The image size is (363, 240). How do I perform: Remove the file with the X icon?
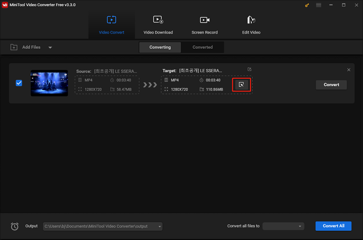point(349,70)
